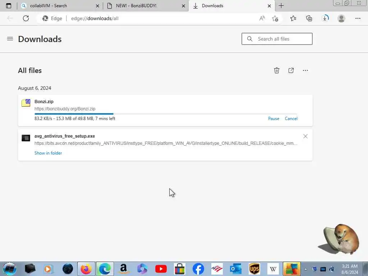Open media player icon in taskbar
The width and height of the screenshot is (368, 276).
(x=49, y=269)
